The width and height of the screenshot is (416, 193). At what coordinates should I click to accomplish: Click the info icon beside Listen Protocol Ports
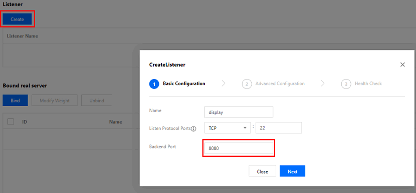(x=193, y=128)
